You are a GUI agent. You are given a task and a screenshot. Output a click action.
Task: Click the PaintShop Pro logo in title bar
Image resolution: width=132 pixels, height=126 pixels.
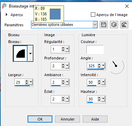pyautogui.click(x=4, y=6)
